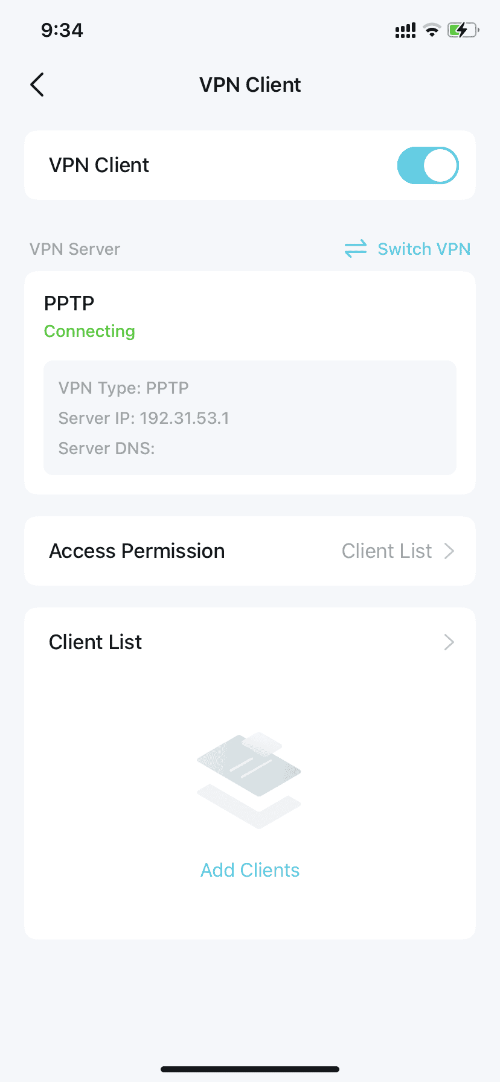Tap the Client List value text
This screenshot has width=500, height=1082.
[386, 551]
